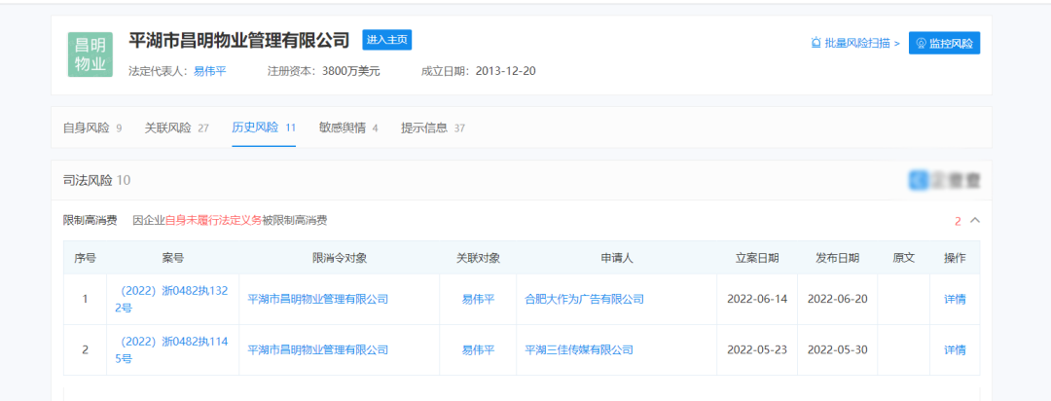Open 平湖市昌明物业管理有限公司 link in row 1
Screen dimensions: 1051x401
coord(317,299)
